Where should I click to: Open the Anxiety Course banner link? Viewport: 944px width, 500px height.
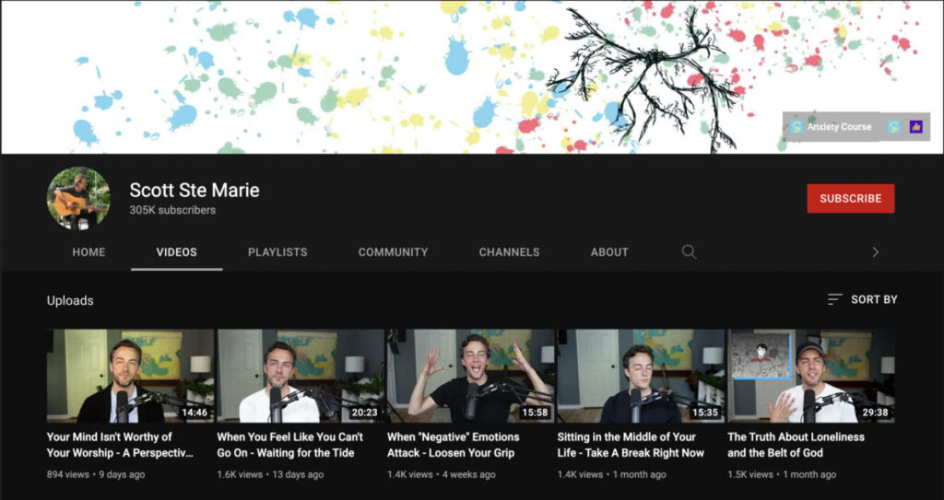point(832,127)
